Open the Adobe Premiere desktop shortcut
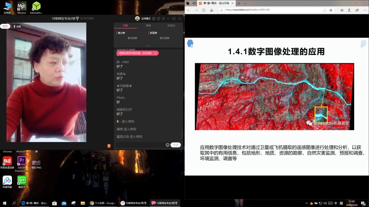Screen dimensions: 369x207 point(22,164)
